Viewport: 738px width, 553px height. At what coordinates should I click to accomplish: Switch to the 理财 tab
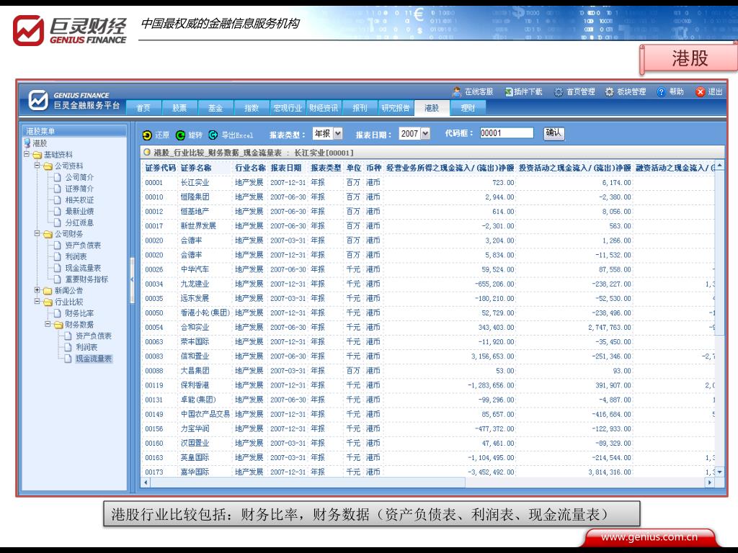tap(468, 108)
